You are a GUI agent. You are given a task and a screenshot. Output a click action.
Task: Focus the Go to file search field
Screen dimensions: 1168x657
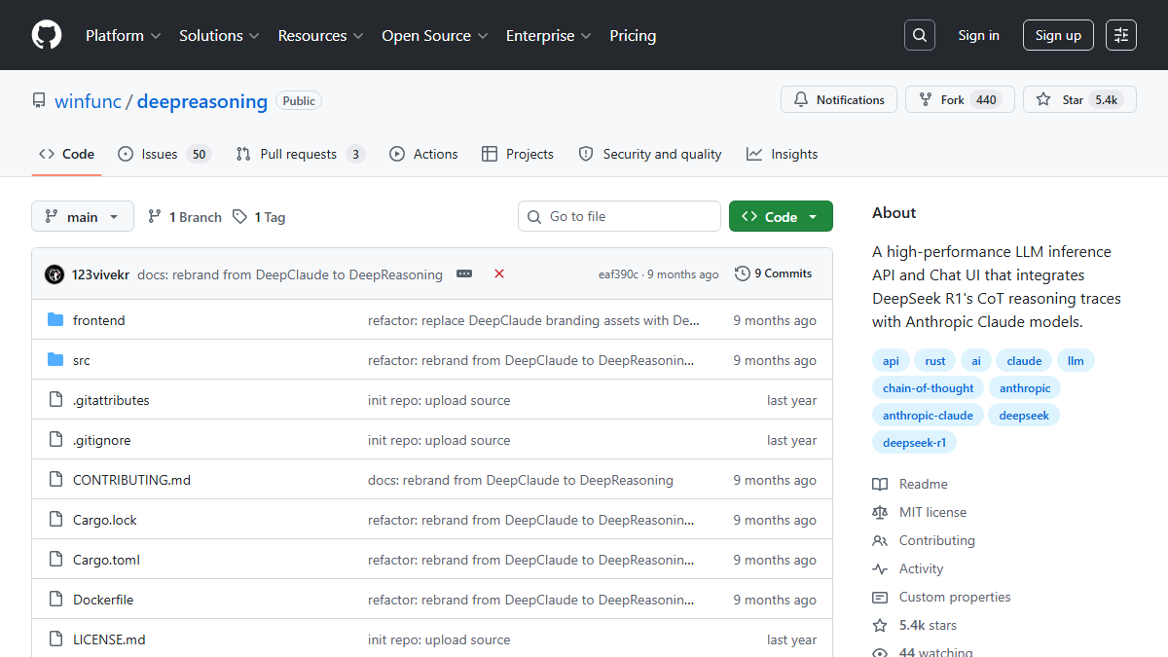tap(619, 216)
